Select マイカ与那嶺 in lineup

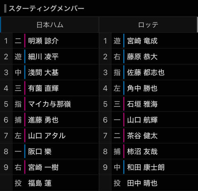[49, 104]
